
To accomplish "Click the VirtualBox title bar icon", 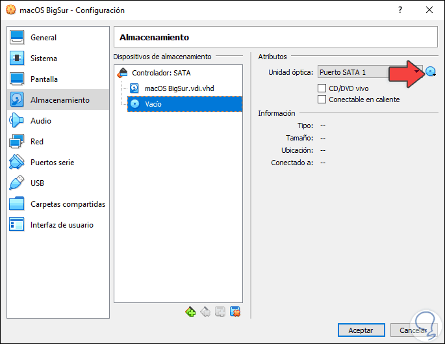I will [x=11, y=10].
